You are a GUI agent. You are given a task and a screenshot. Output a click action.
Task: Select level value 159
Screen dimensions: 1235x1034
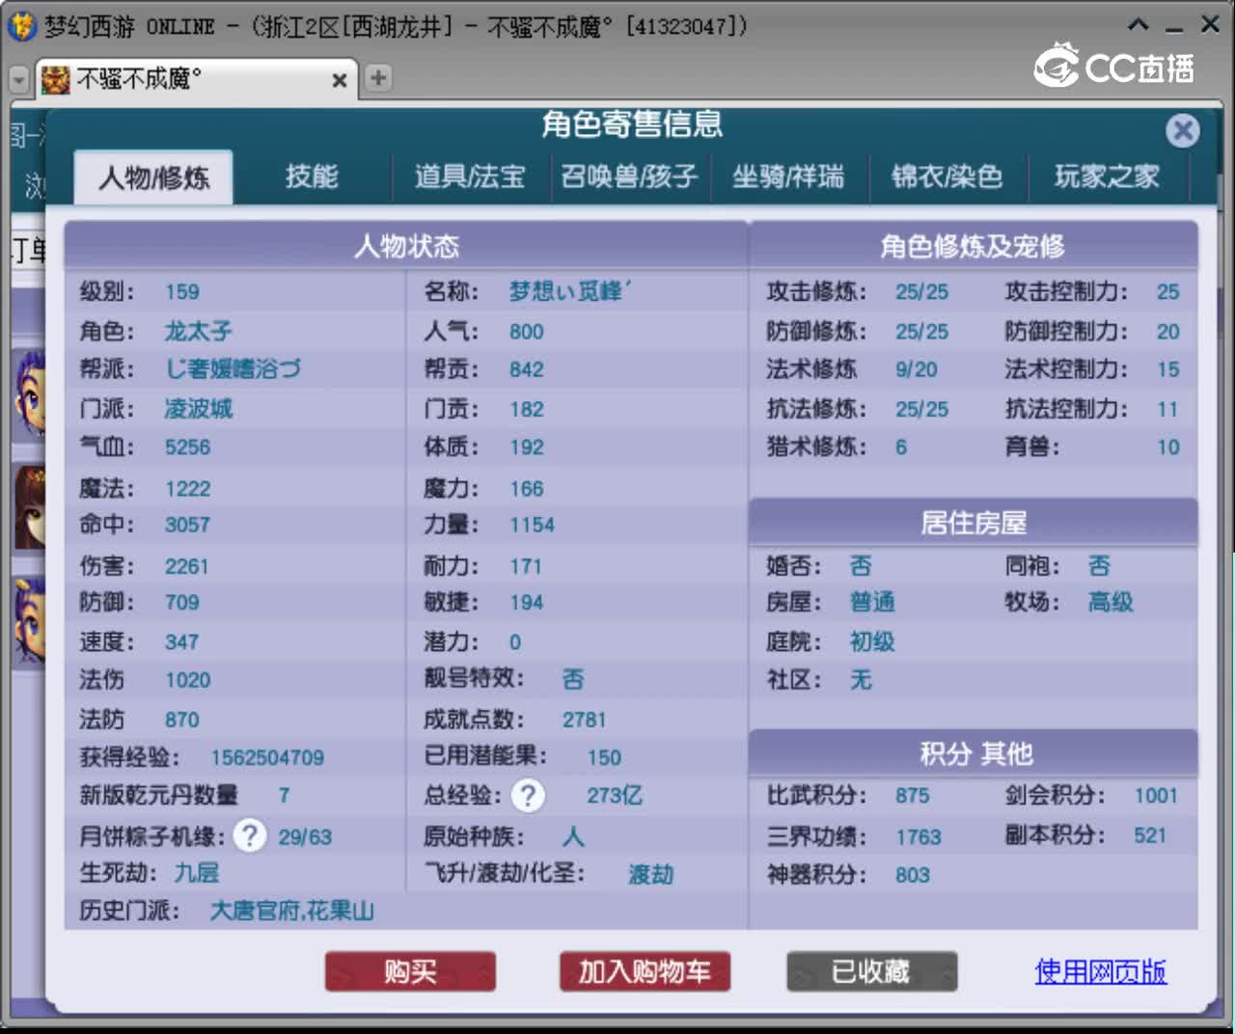pos(182,292)
